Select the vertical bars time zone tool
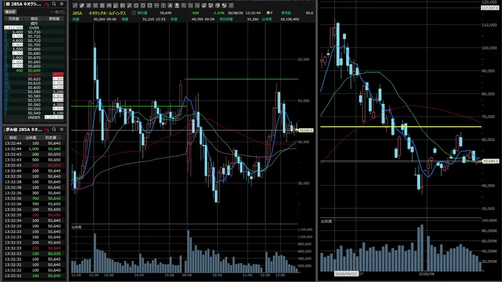The height and width of the screenshot is (282, 502). [x=122, y=5]
